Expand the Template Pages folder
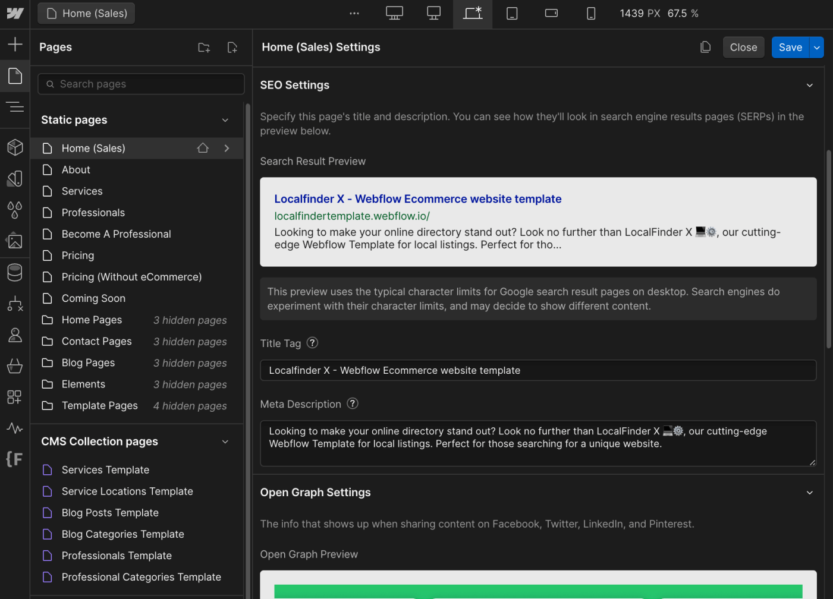 tap(137, 405)
